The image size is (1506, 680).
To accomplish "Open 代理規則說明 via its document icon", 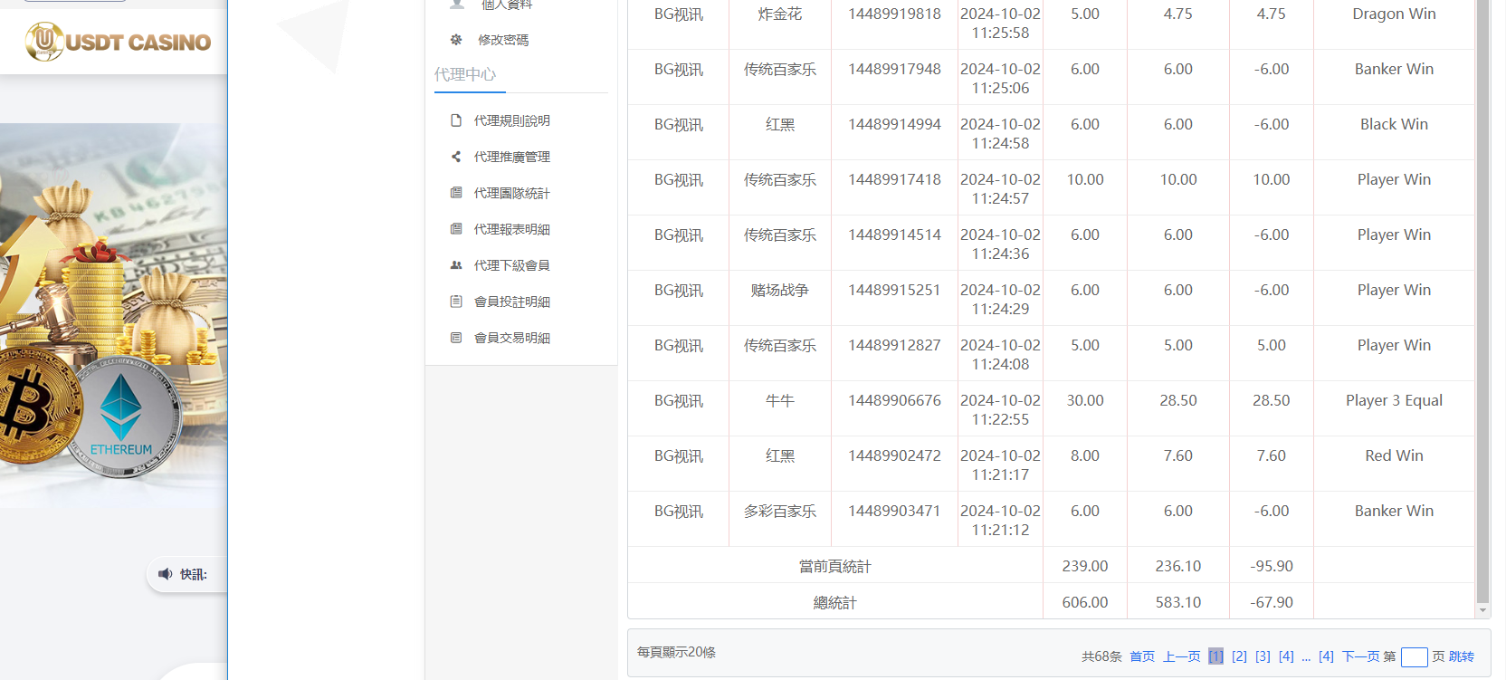I will (456, 120).
